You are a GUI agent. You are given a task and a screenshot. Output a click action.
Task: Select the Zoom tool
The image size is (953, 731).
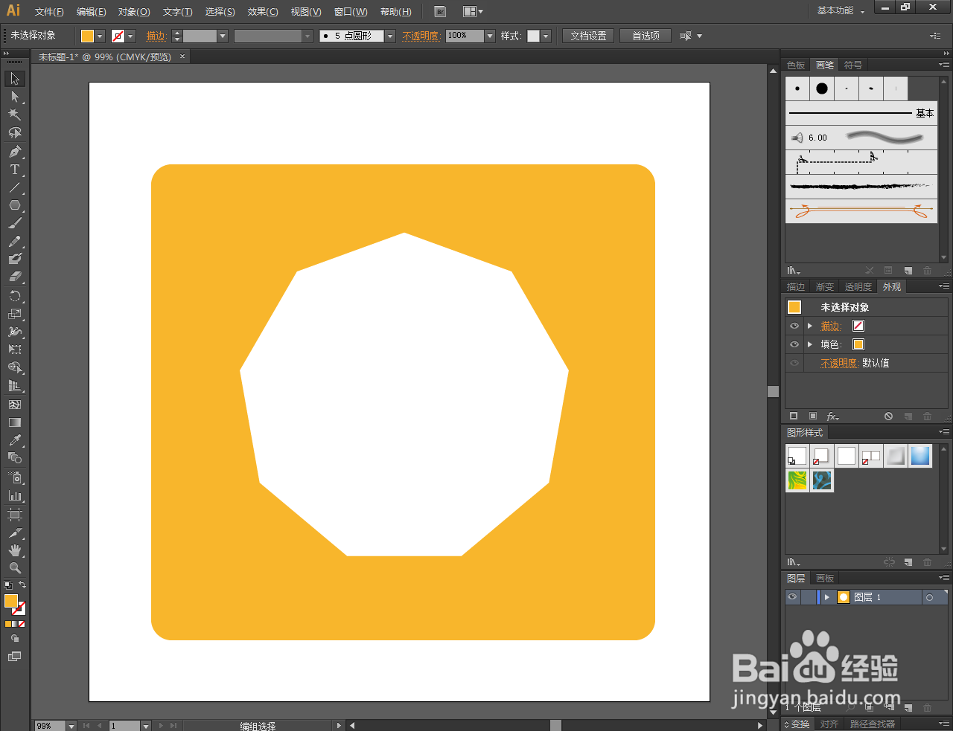(15, 568)
